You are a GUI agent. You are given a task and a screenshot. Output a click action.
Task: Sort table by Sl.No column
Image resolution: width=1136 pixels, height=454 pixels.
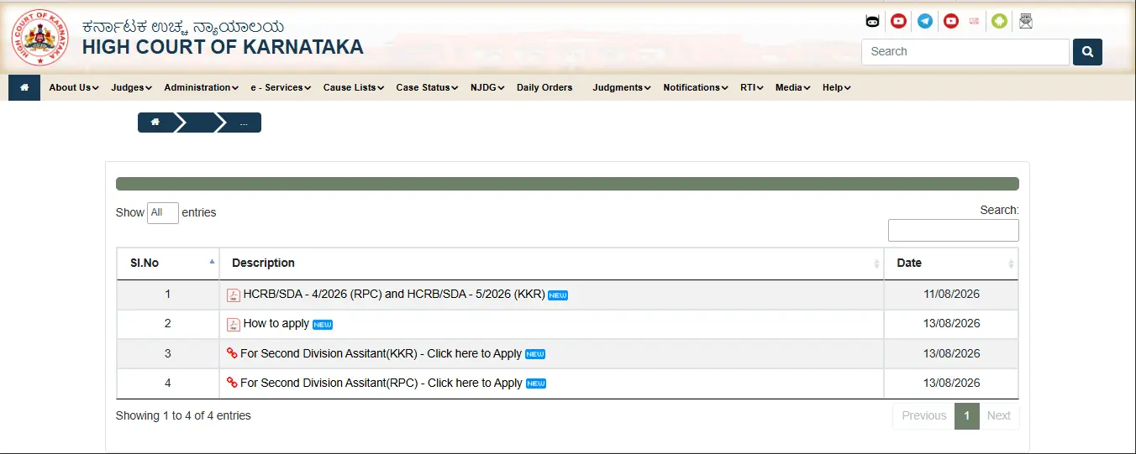(x=167, y=264)
